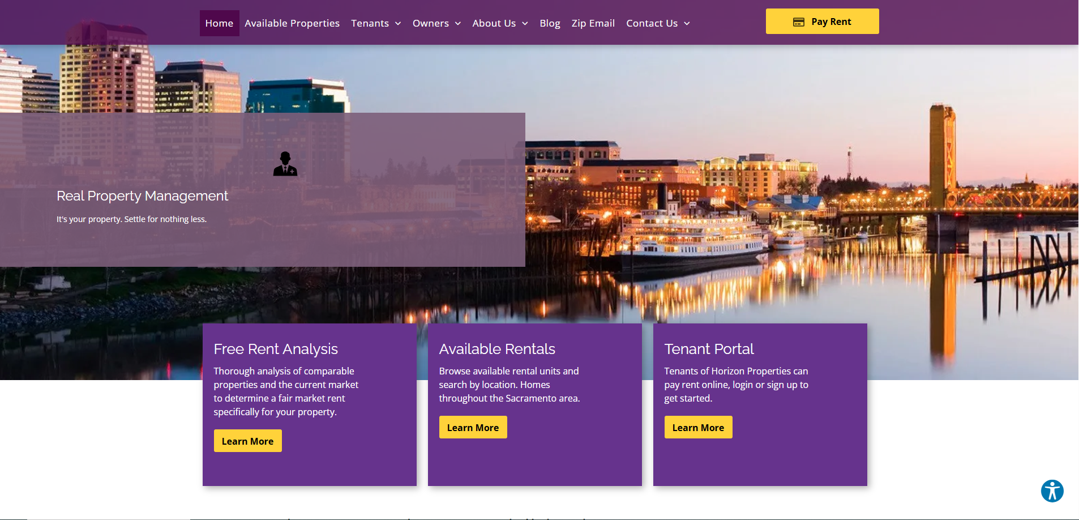This screenshot has width=1079, height=520.
Task: Click the credit card icon in Pay Rent
Action: coord(798,22)
